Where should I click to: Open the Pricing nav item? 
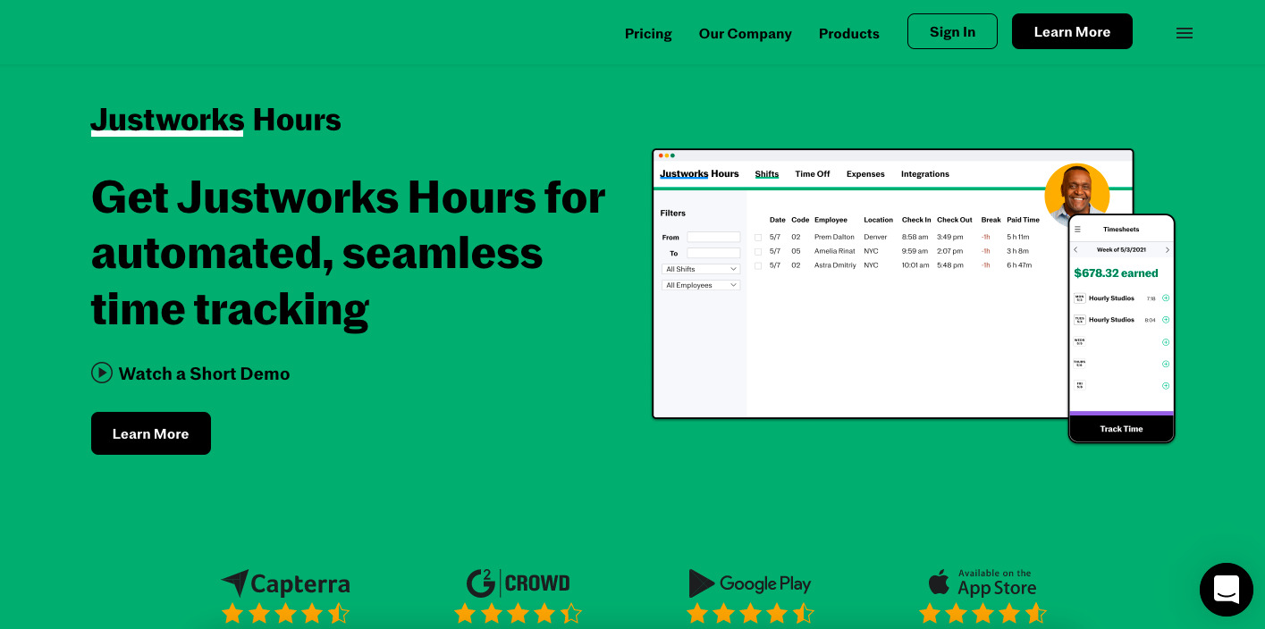[648, 34]
